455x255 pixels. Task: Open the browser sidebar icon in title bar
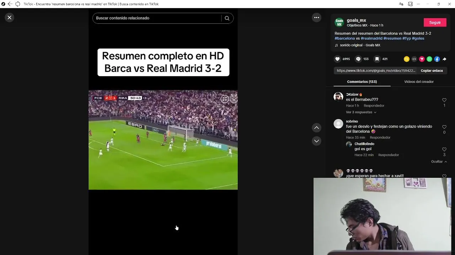pyautogui.click(x=410, y=4)
